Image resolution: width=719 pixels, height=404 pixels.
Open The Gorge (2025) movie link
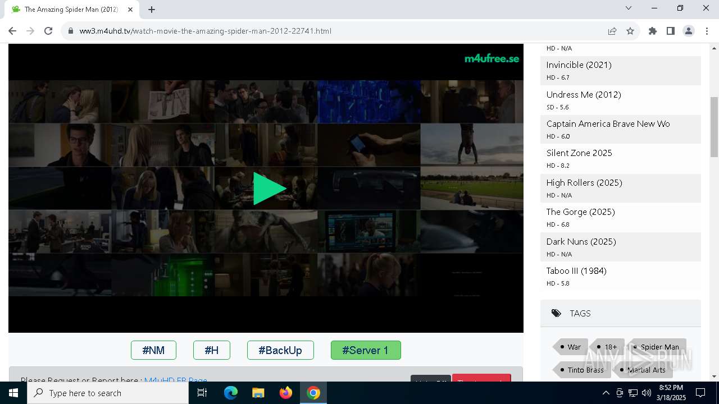coord(581,212)
